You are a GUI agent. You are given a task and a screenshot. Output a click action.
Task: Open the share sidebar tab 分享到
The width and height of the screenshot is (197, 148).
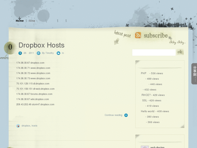194,74
